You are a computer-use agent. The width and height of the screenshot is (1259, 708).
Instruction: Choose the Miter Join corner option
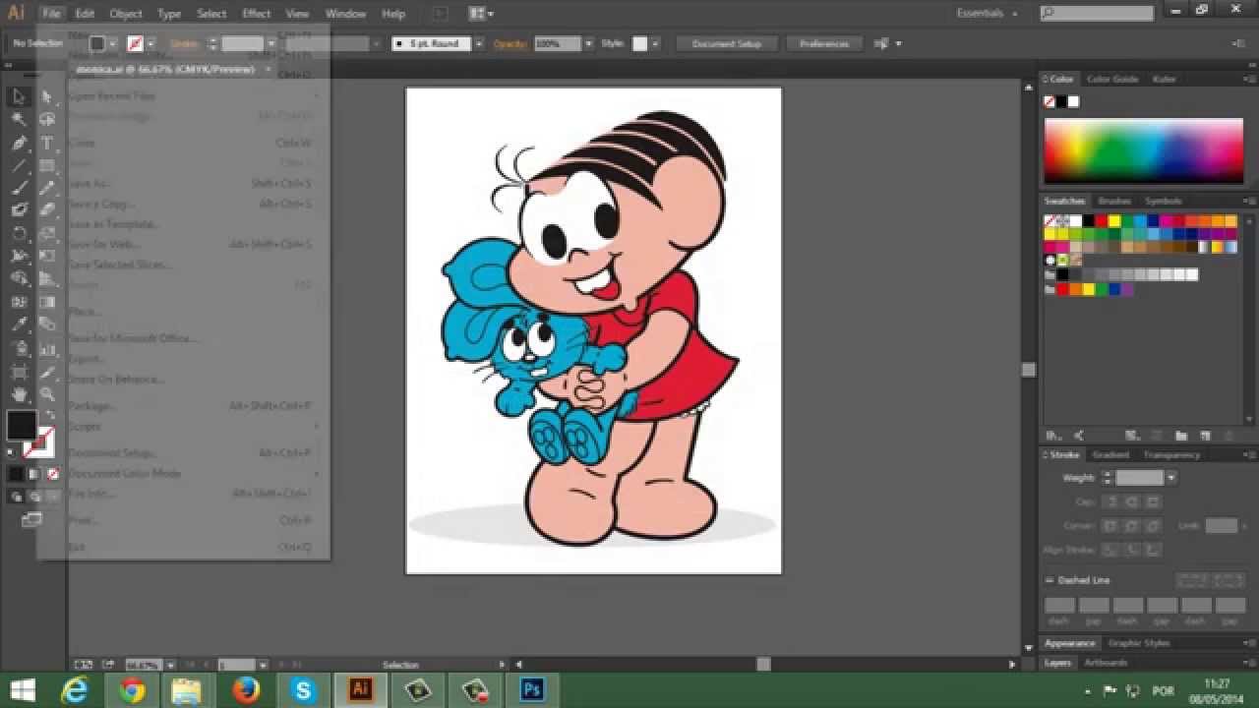[1109, 526]
